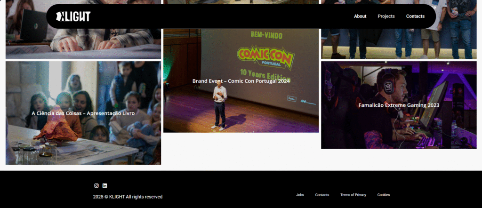The width and height of the screenshot is (482, 208).
Task: Go to the Projects menu item
Action: [x=386, y=16]
